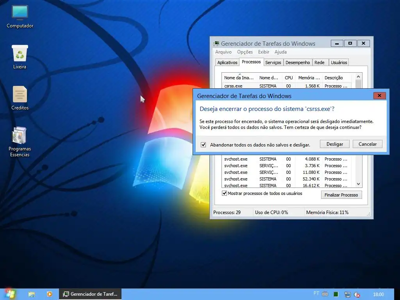Select svchost.exe row using 3.736 K
This screenshot has height=300, width=400.
click(287, 166)
